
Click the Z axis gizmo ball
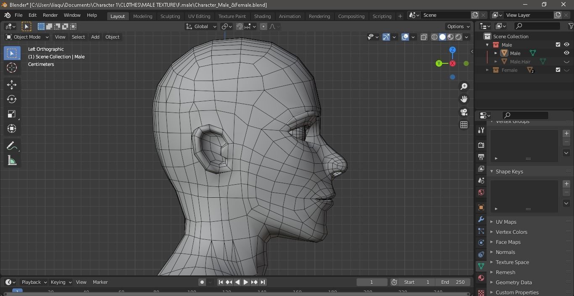[x=453, y=50]
